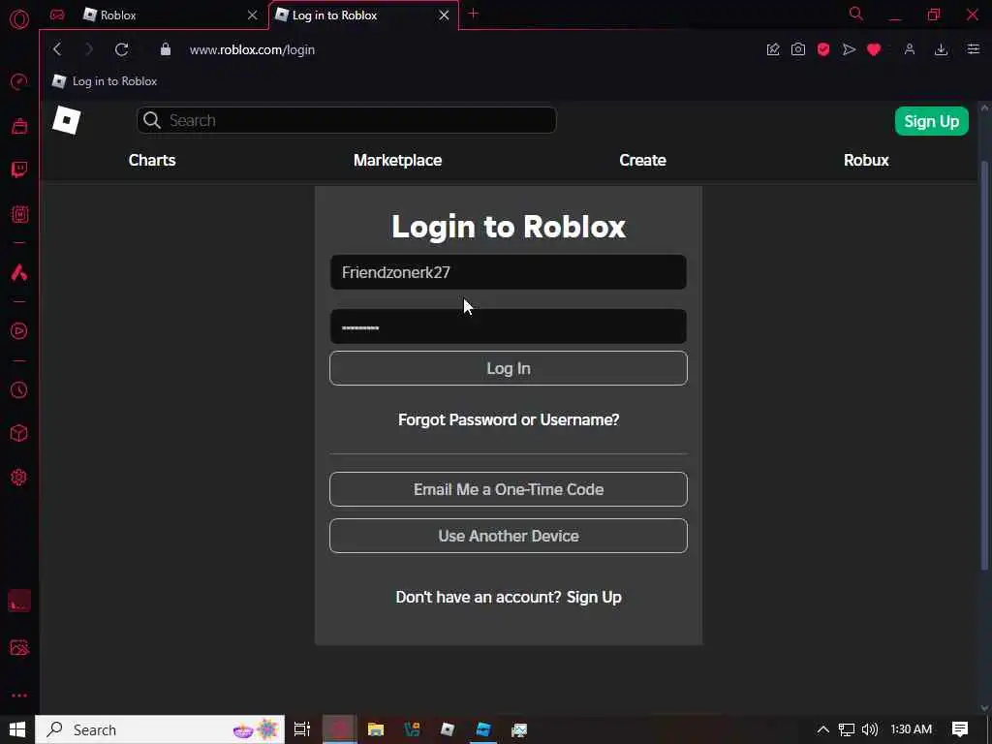Search tabs with the magnifier icon
This screenshot has height=744, width=992.
(855, 14)
